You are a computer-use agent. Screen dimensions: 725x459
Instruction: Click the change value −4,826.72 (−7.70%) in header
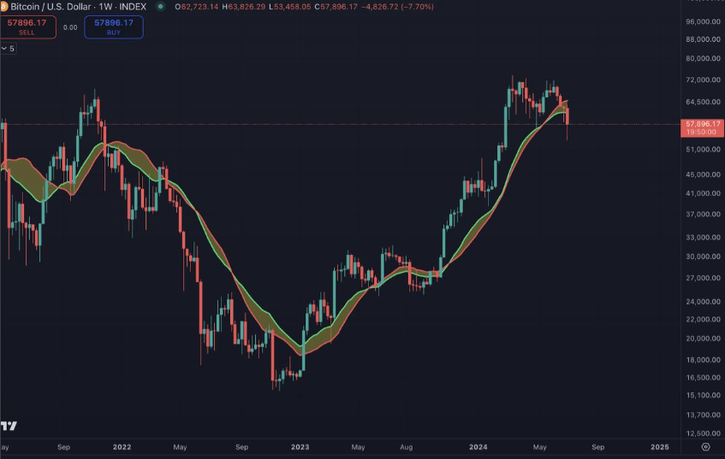click(398, 7)
